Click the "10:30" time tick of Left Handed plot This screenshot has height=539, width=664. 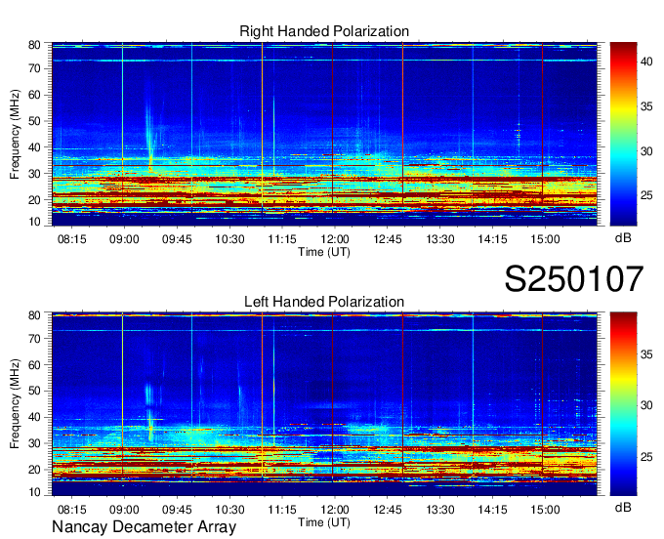tap(229, 510)
